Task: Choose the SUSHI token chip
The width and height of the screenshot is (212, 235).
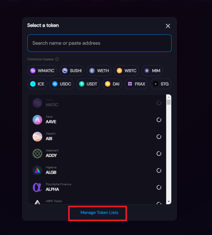Action: click(x=72, y=71)
